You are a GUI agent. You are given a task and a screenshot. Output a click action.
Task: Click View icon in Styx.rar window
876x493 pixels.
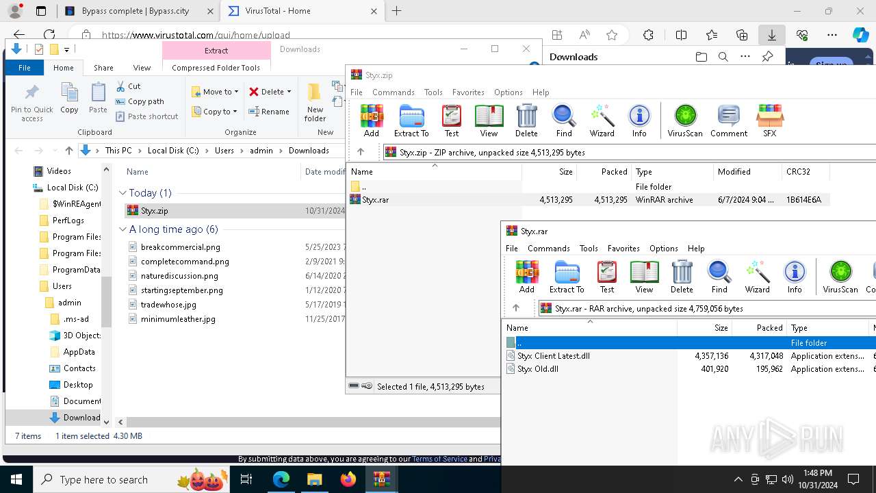[x=644, y=277]
